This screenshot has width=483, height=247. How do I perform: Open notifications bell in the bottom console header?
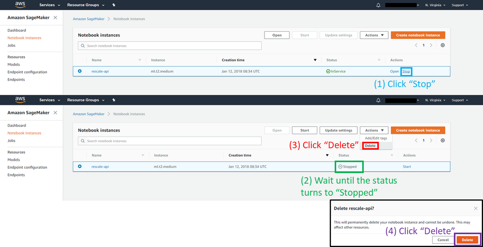[x=378, y=100]
